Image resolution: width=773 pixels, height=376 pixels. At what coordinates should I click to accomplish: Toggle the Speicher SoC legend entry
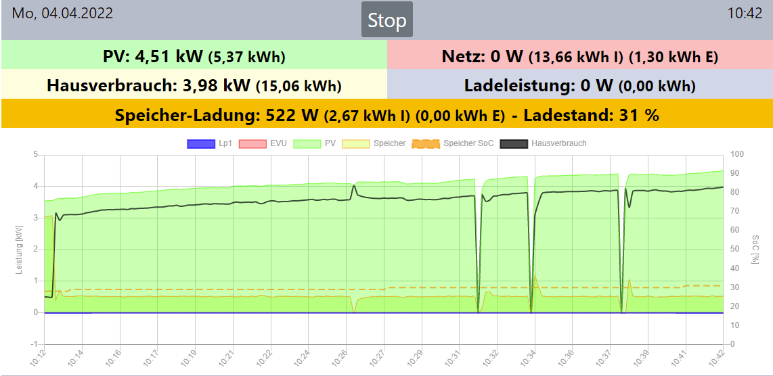pyautogui.click(x=453, y=144)
